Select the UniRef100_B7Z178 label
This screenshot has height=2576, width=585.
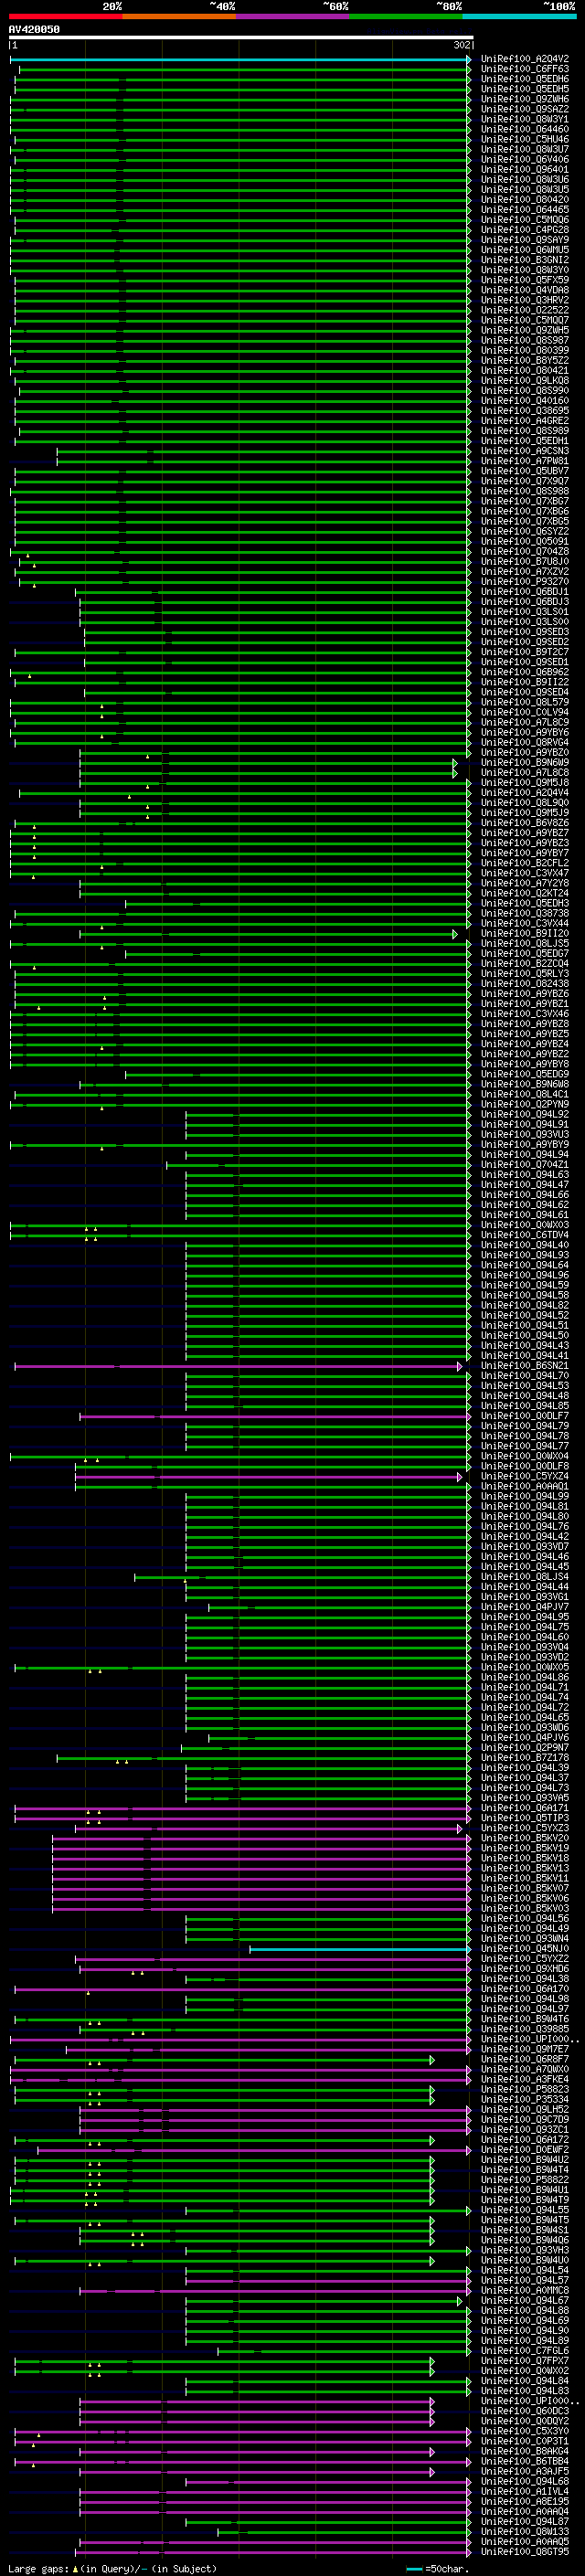(x=525, y=1758)
